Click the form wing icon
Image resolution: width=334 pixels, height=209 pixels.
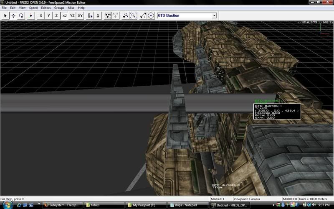pyautogui.click(x=108, y=15)
